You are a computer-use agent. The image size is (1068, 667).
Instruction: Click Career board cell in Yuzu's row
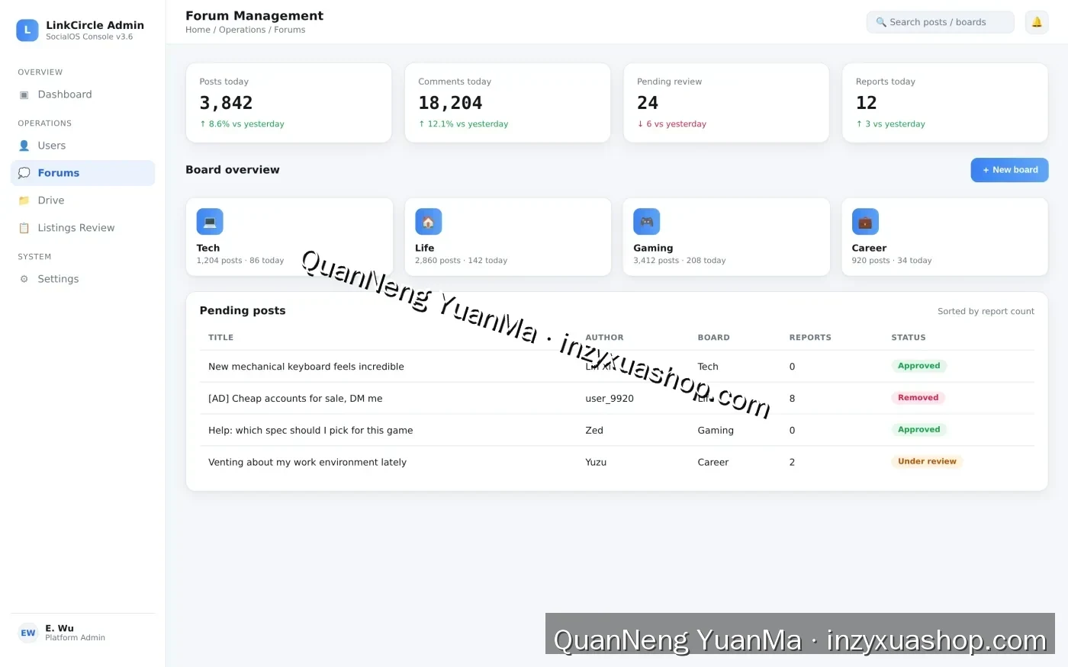click(x=713, y=462)
